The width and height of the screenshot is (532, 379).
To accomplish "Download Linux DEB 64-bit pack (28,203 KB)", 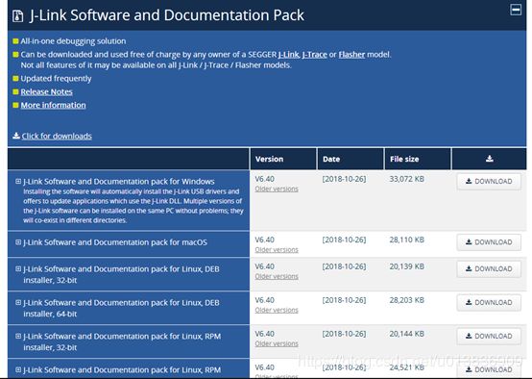I will pyautogui.click(x=489, y=302).
